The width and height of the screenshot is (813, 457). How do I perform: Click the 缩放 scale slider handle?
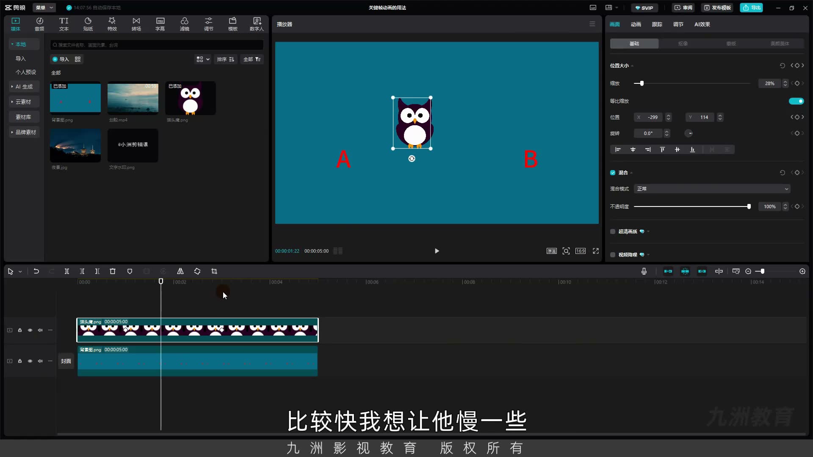click(x=642, y=83)
